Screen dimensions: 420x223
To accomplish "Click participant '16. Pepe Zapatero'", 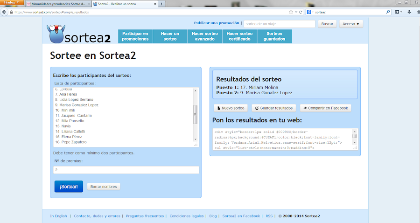I will (x=71, y=142).
